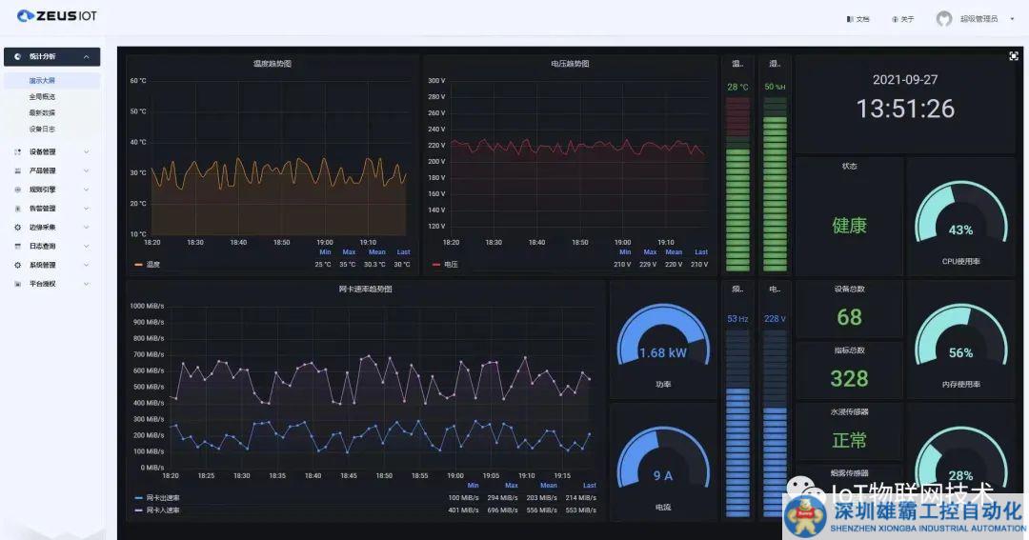Click the 关于 link in the header
This screenshot has width=1029, height=540.
coord(902,19)
